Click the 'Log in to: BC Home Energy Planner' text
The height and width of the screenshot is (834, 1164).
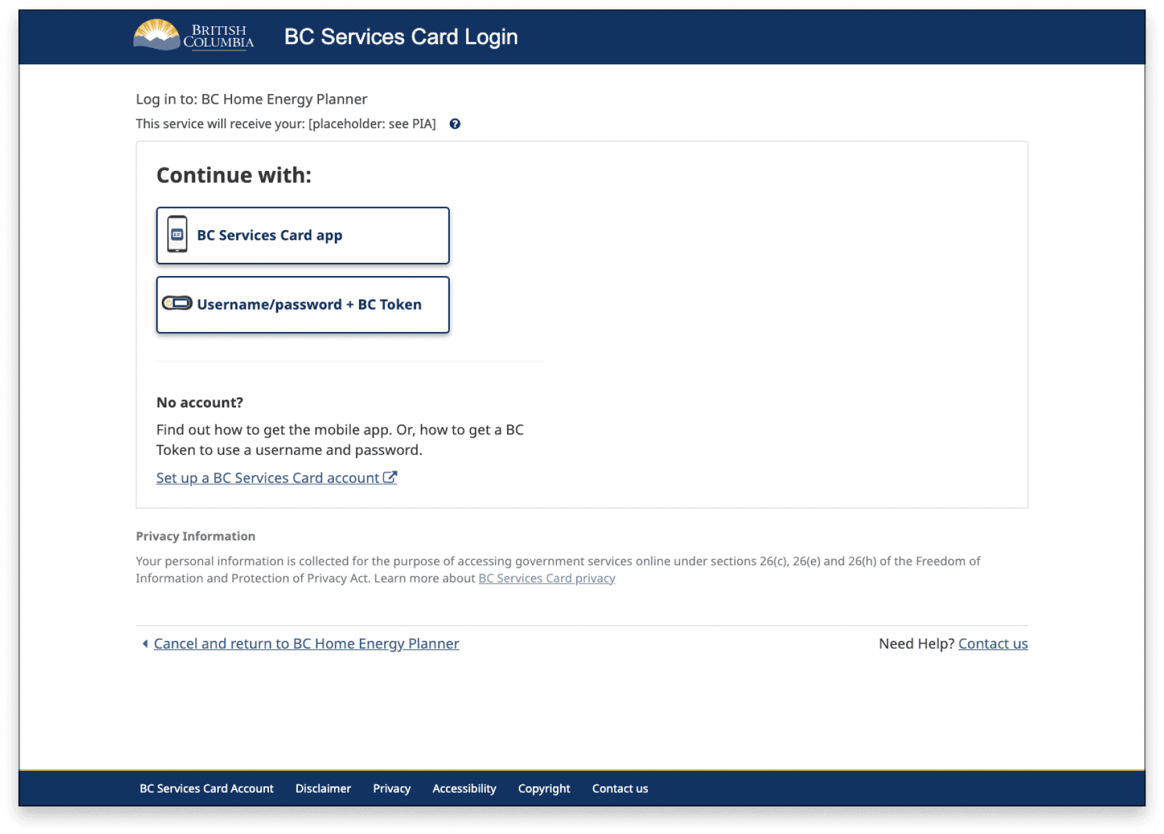point(251,99)
